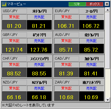The height and width of the screenshot is (109, 111).
Task: Click 売気配 header under EUR/JPY
Action: [x=92, y=17]
